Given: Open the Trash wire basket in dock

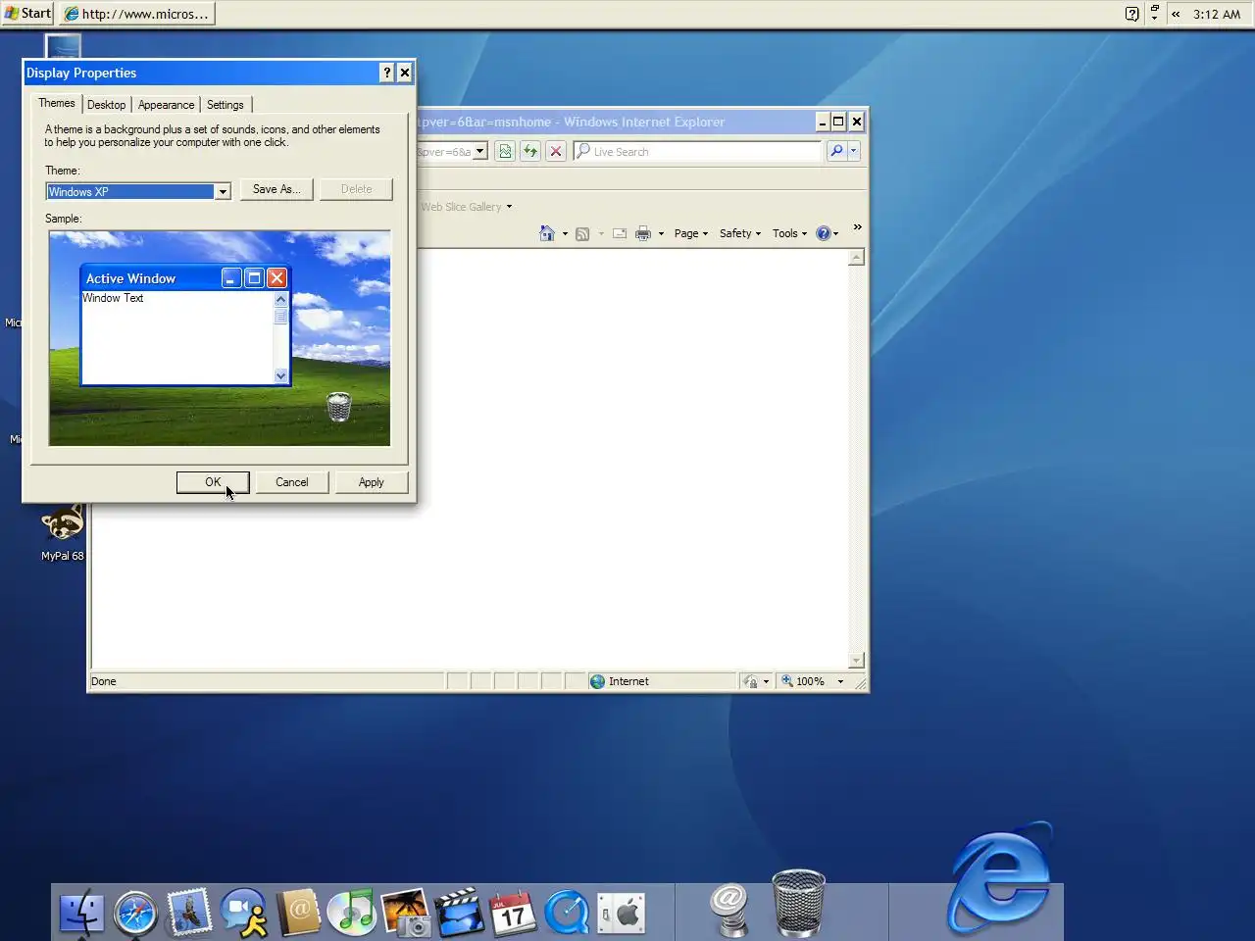Looking at the screenshot, I should click(798, 904).
